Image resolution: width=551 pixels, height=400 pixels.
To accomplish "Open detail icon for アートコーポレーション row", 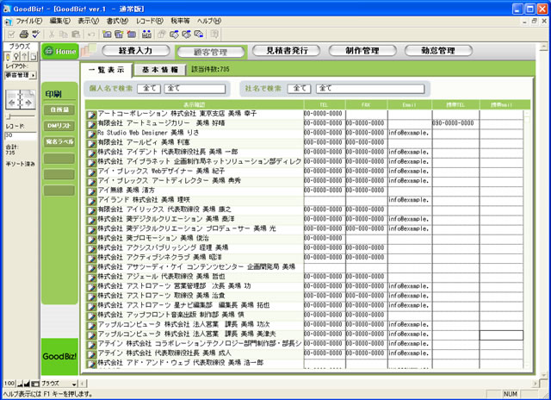I will pyautogui.click(x=91, y=115).
